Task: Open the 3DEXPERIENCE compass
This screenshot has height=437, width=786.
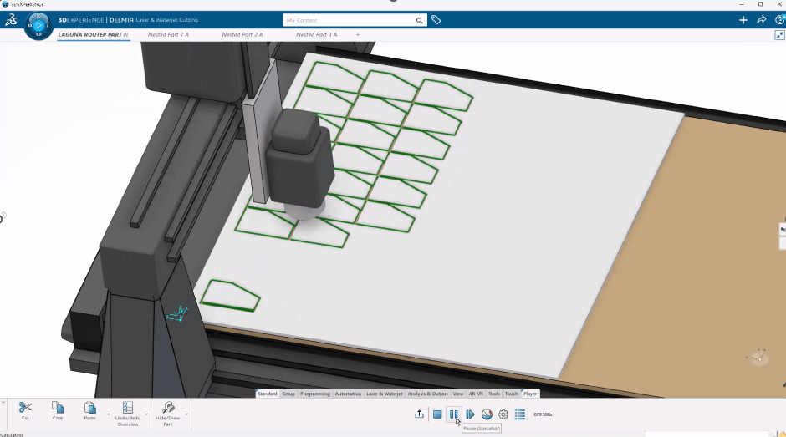Action: 38,25
